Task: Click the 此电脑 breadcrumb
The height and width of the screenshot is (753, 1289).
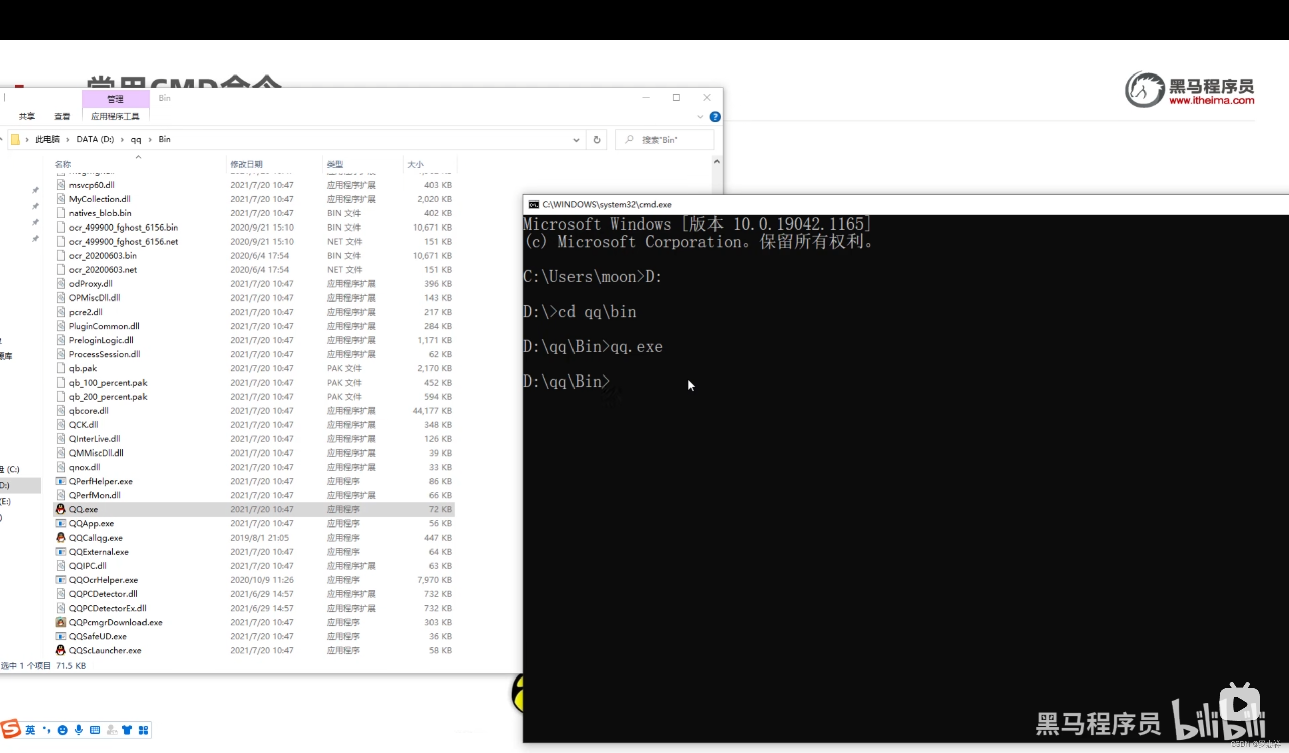Action: (47, 139)
